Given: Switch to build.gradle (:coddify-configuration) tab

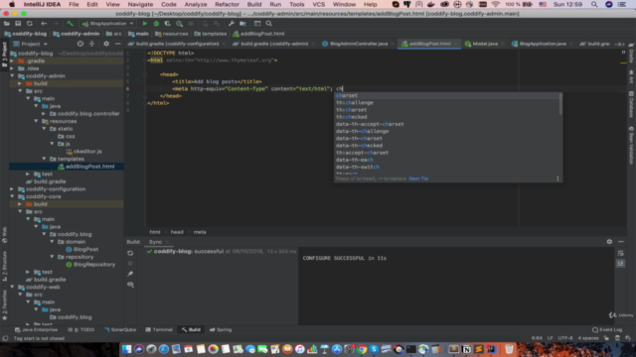Looking at the screenshot, I should (x=177, y=44).
